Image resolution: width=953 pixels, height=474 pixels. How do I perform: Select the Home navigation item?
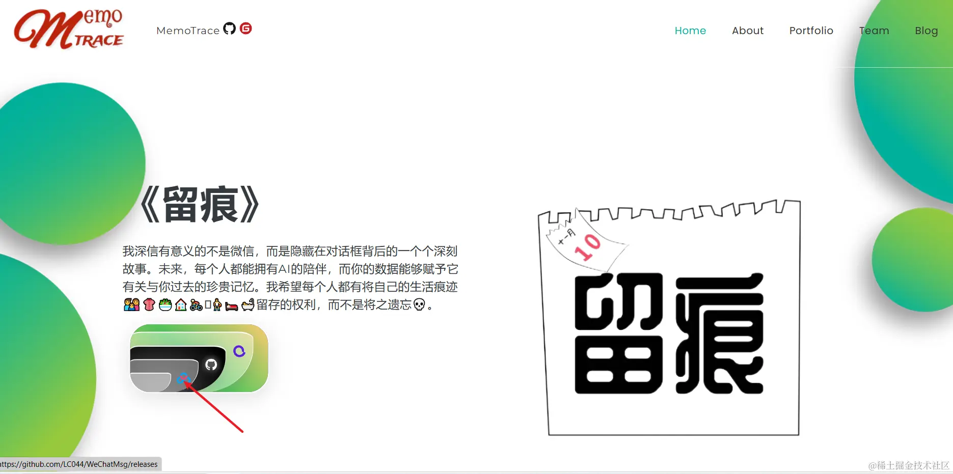pos(690,31)
